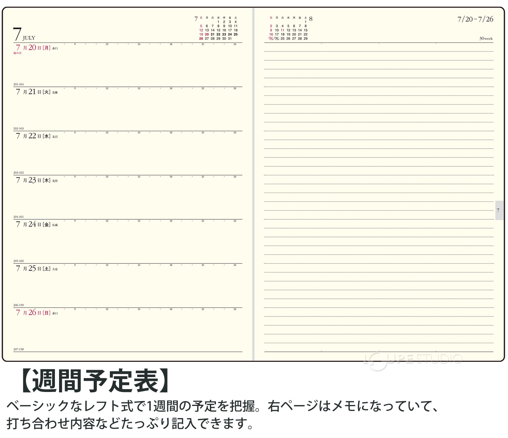Image resolution: width=508 pixels, height=438 pixels.
Task: Click the 海の日 holiday label
Action: (17, 53)
